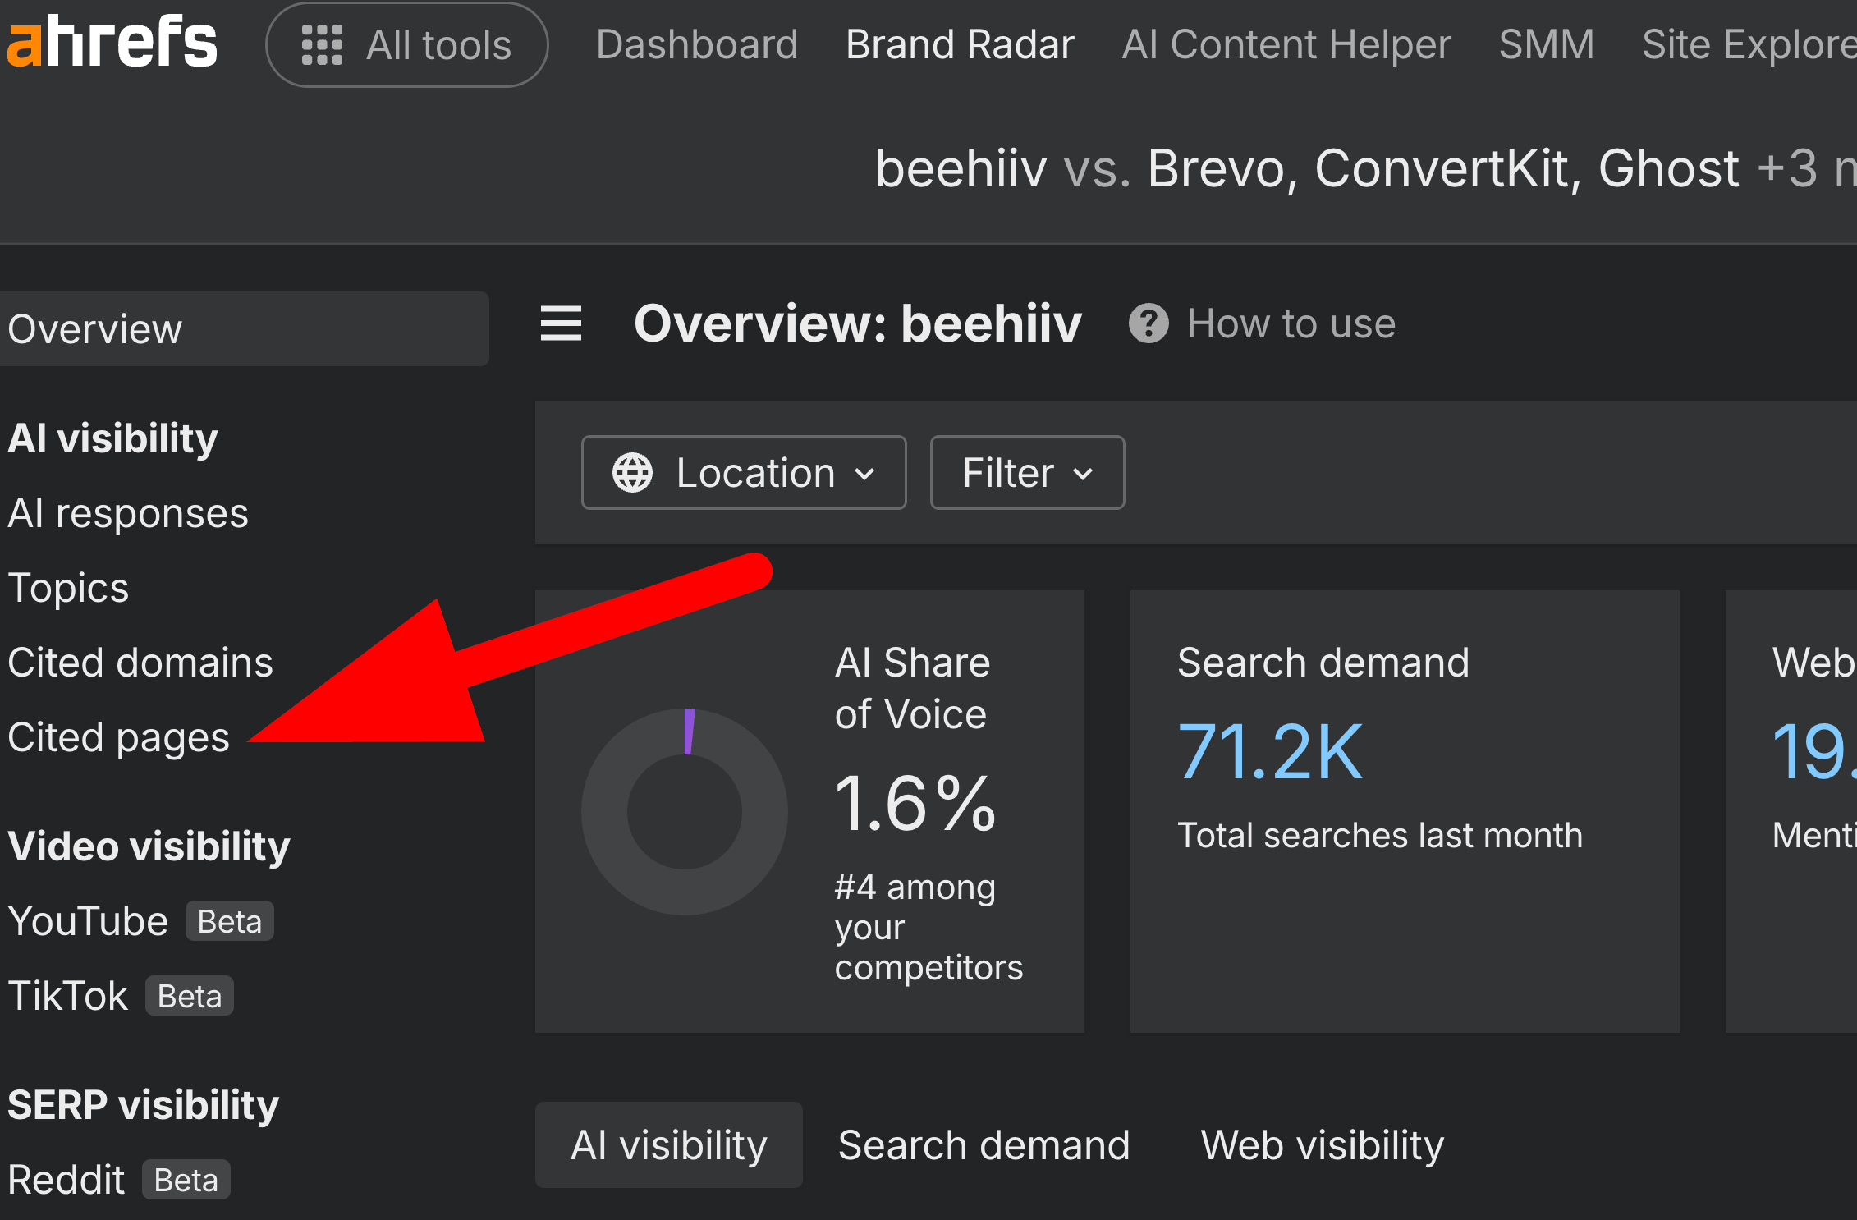Open AI responses in the sidebar
This screenshot has width=1857, height=1220.
127,514
